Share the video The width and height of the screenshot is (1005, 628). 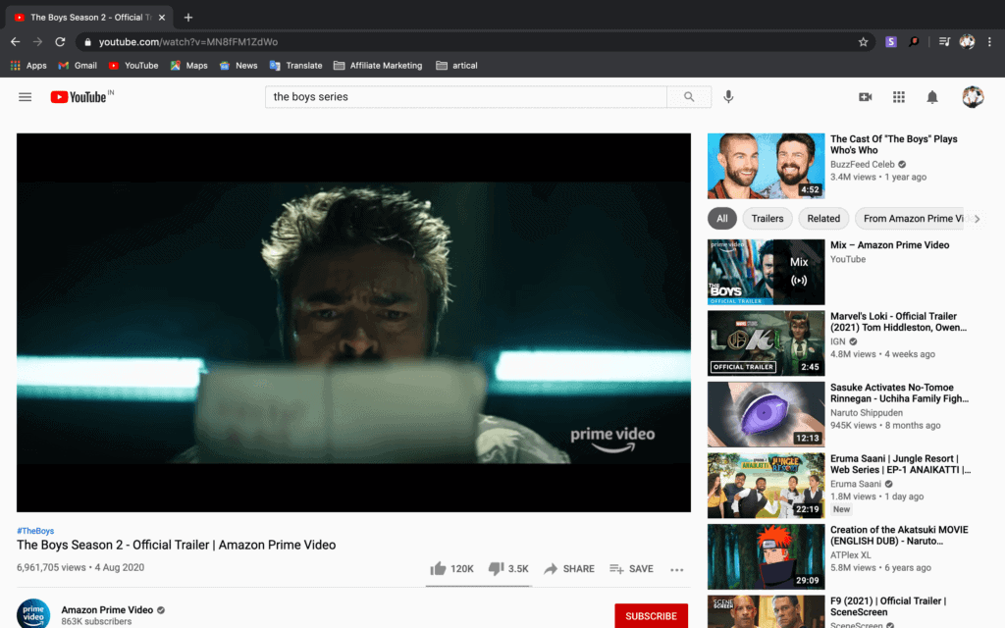pyautogui.click(x=569, y=568)
